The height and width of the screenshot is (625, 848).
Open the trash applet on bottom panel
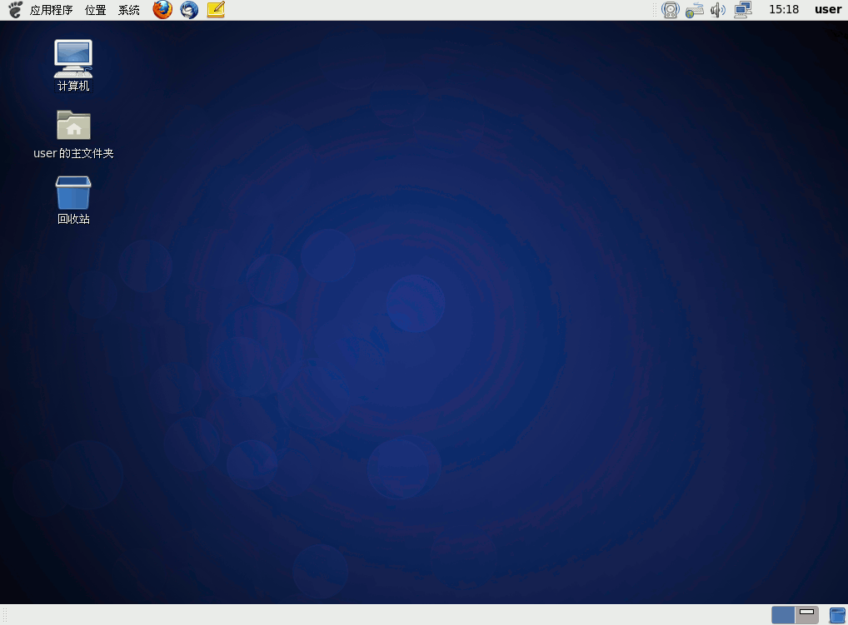click(837, 615)
